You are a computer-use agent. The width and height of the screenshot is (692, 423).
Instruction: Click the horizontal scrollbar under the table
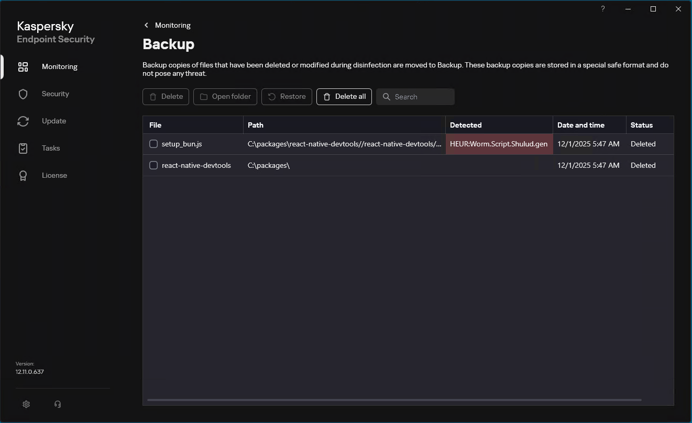tap(394, 400)
